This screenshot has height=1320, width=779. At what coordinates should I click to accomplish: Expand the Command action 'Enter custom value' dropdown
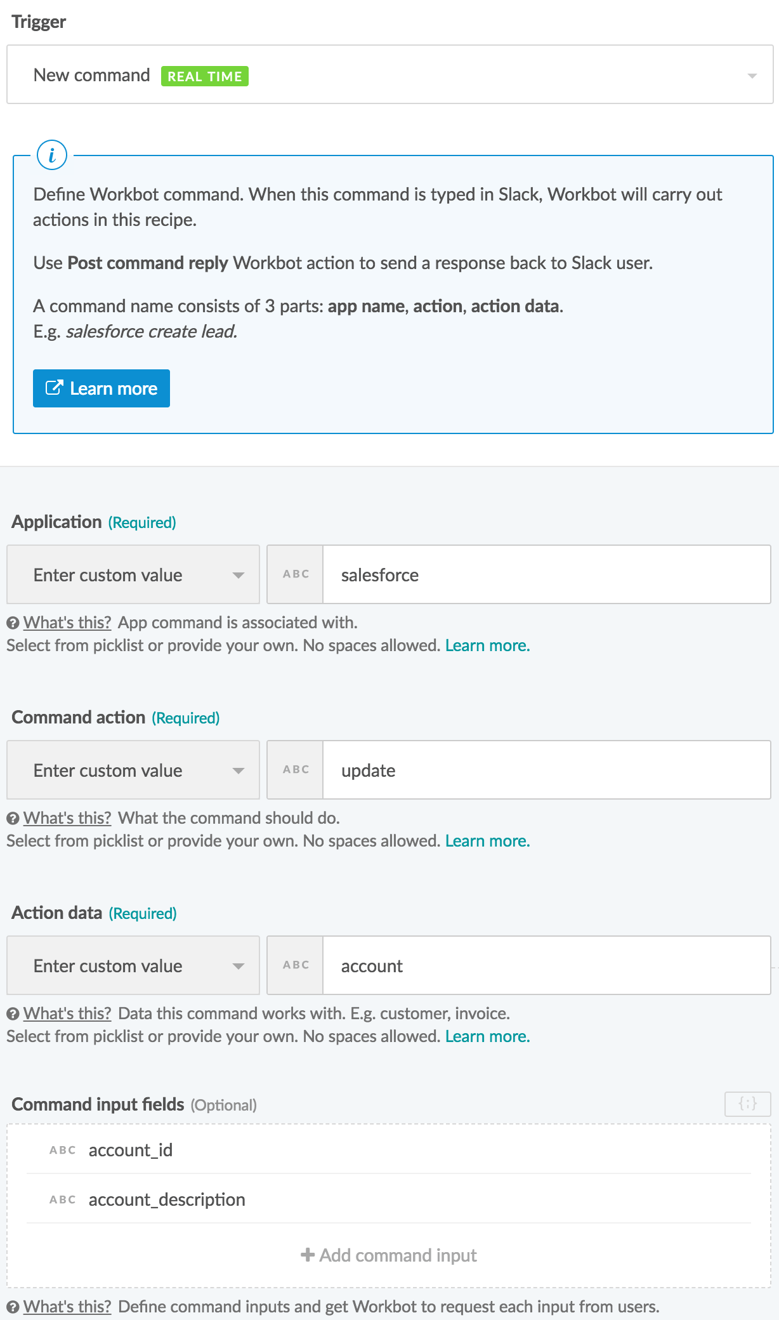point(133,770)
